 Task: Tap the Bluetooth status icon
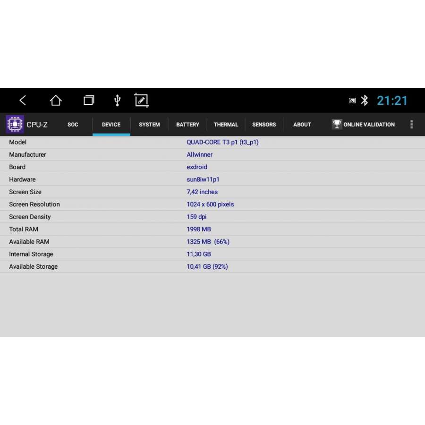[365, 100]
